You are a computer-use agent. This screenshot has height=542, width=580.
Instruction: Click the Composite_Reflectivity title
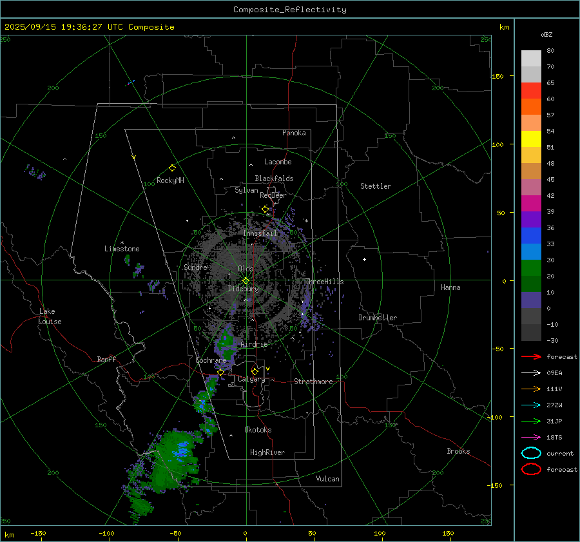tap(290, 10)
